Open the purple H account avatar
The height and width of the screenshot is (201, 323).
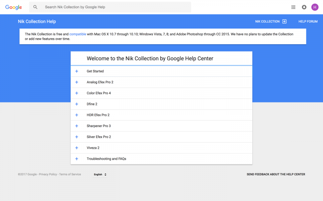click(x=315, y=7)
